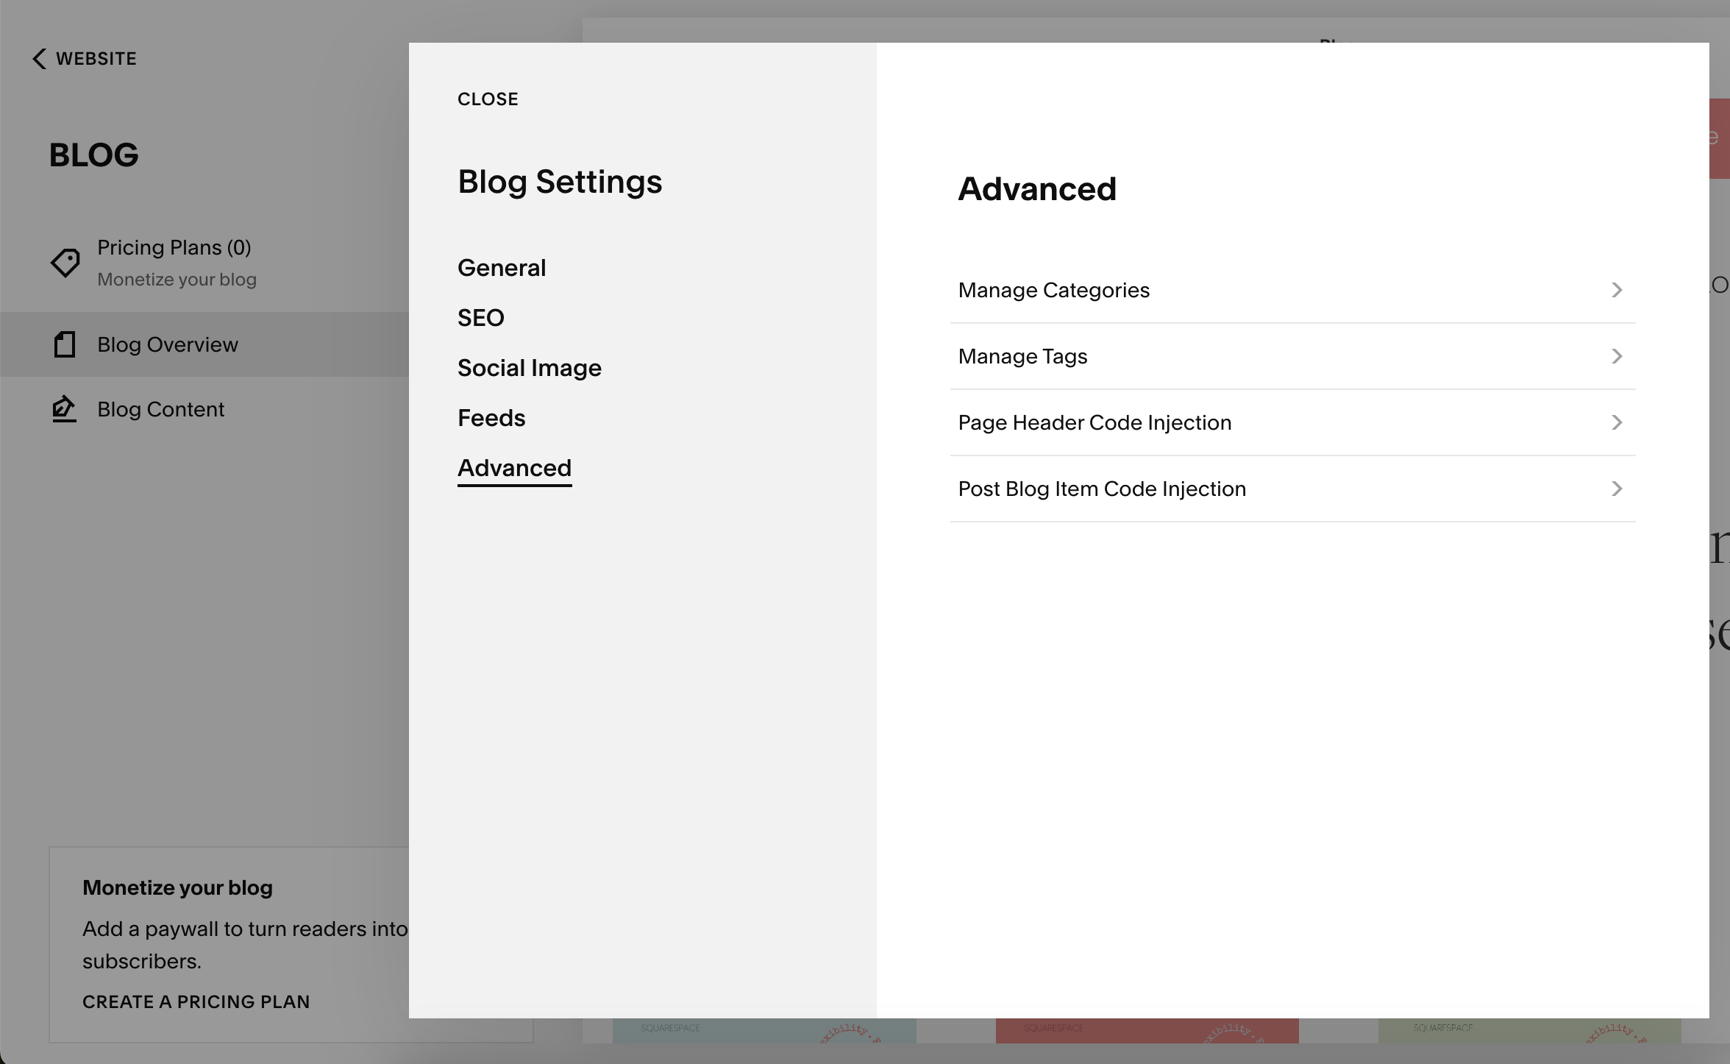Screen dimensions: 1730x1064
Task: Expand the Manage Tags section
Action: (x=1022, y=356)
